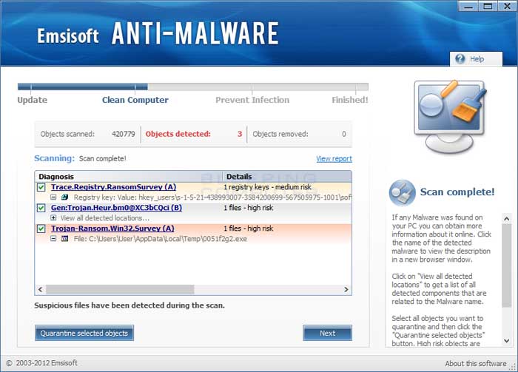Click the Next button
518x372 pixels.
[x=327, y=333]
